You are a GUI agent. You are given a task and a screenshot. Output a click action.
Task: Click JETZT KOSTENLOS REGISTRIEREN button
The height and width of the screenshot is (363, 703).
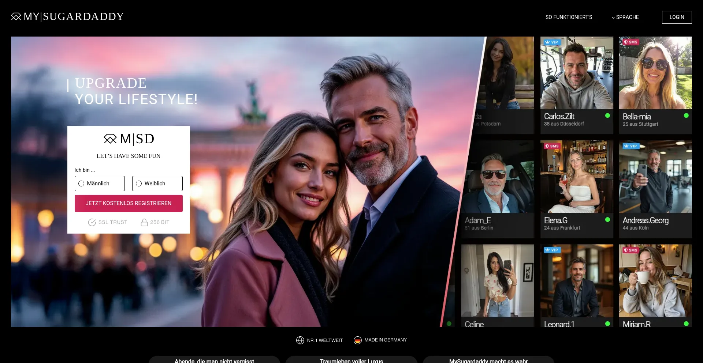point(129,203)
